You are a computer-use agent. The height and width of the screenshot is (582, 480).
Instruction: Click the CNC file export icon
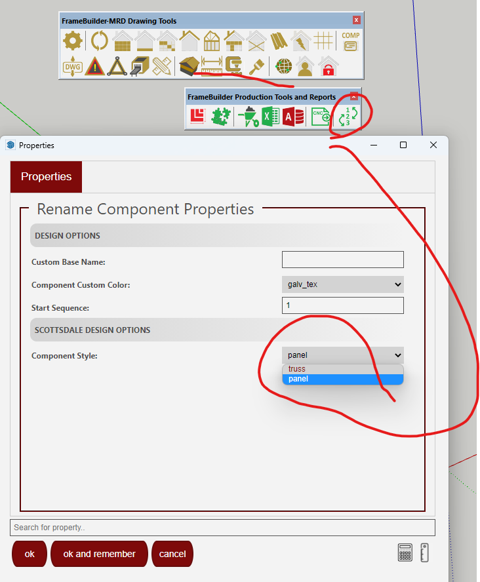pos(321,117)
